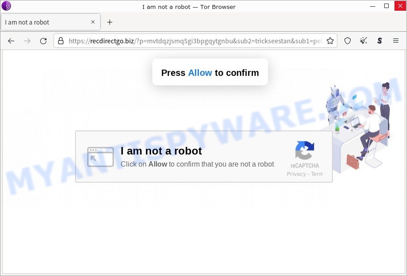The width and height of the screenshot is (407, 276).
Task: Open the Tor shield security level icon
Action: (x=347, y=41)
